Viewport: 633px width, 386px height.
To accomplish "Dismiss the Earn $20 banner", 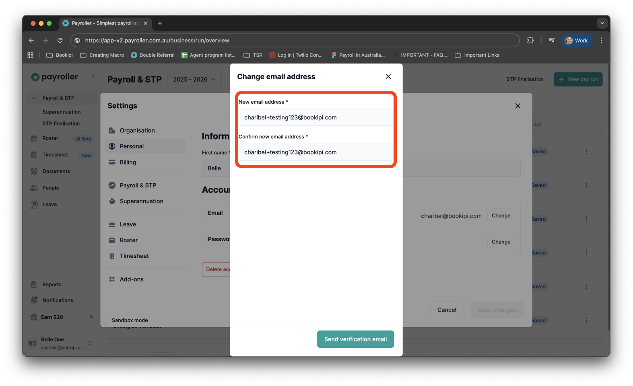I will pyautogui.click(x=91, y=317).
